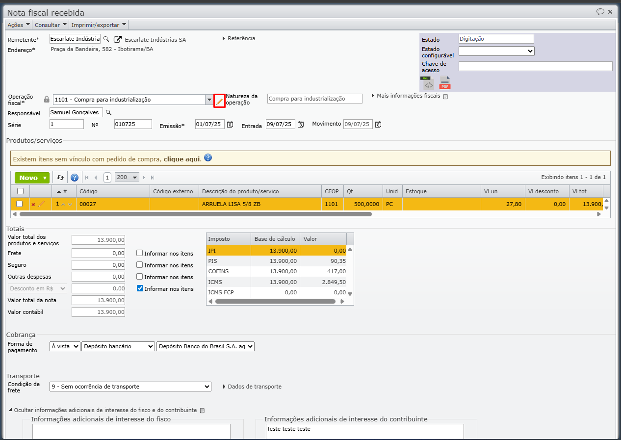
Task: Click the 'clique aqui' link in the warning
Action: tap(181, 159)
